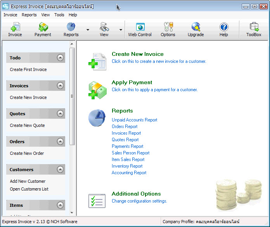Click the Create New Invoice heading link

pos(138,54)
